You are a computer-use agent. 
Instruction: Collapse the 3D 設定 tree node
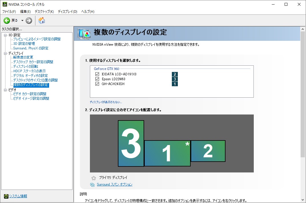point(5,35)
